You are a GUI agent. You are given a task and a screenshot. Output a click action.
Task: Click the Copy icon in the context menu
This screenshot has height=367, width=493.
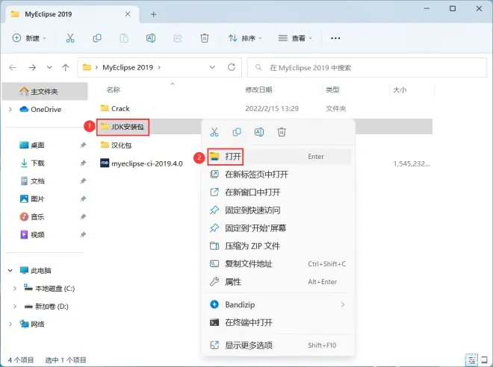click(237, 132)
